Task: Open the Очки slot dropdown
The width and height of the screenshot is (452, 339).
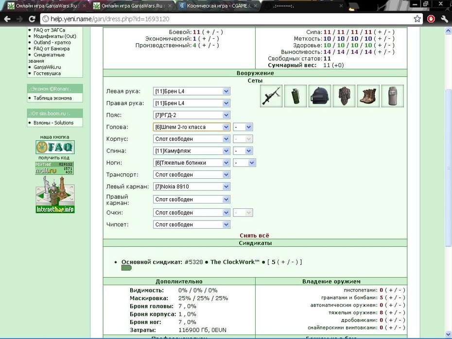Action: pyautogui.click(x=191, y=213)
